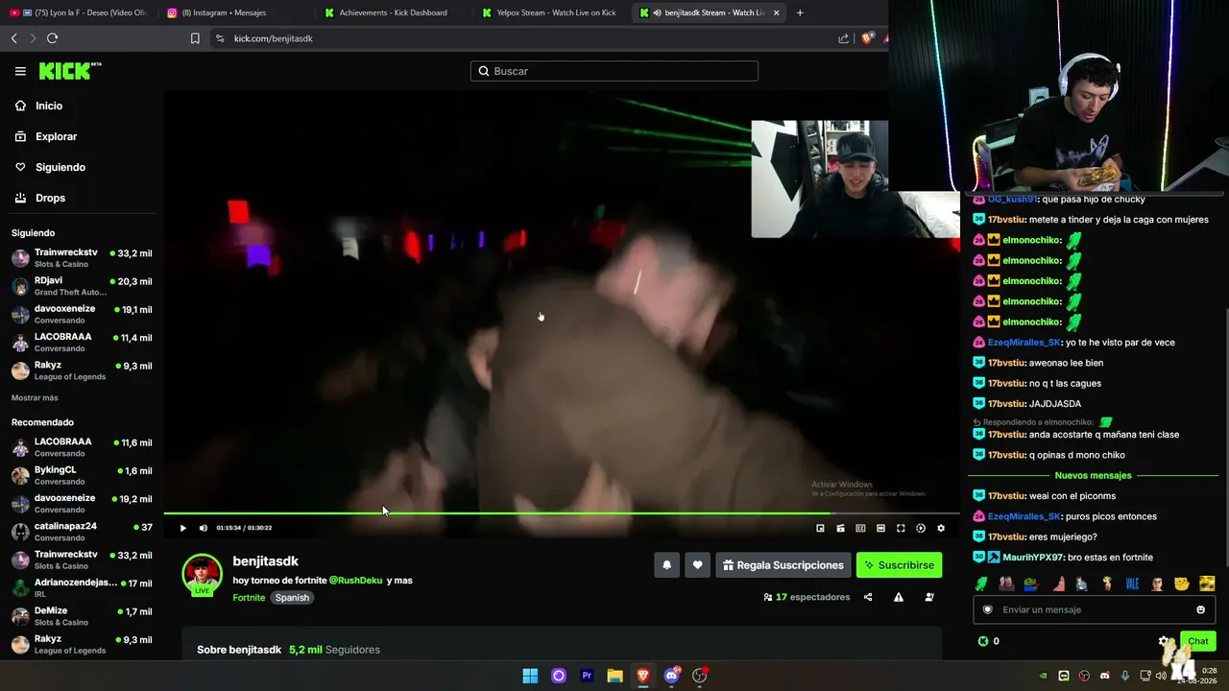Open the @RushDeku mention link
This screenshot has width=1229, height=691.
pyautogui.click(x=355, y=581)
